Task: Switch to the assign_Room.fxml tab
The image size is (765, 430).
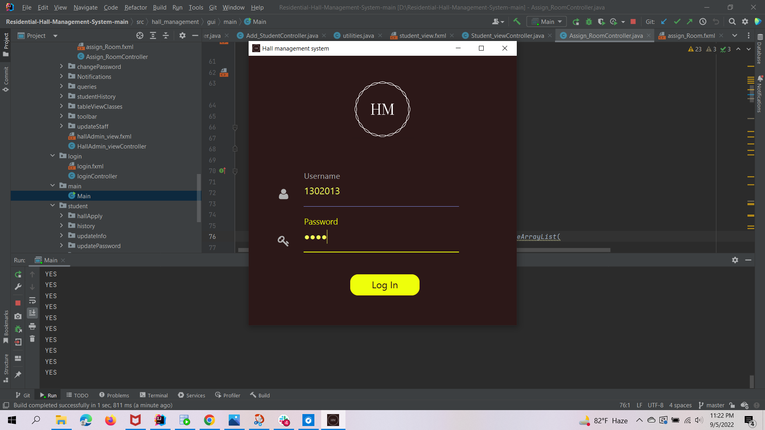Action: (x=691, y=35)
